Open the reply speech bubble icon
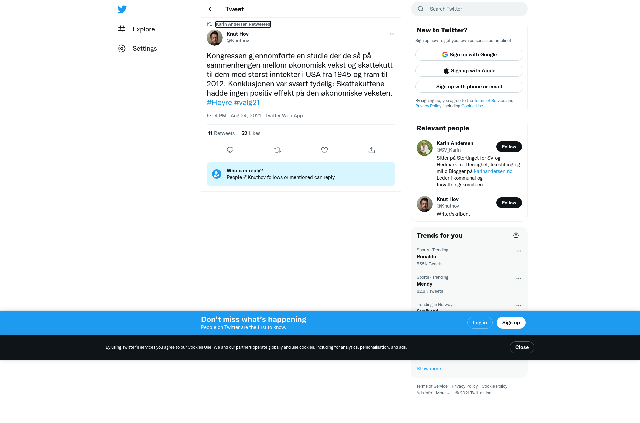640x423 pixels. (230, 150)
